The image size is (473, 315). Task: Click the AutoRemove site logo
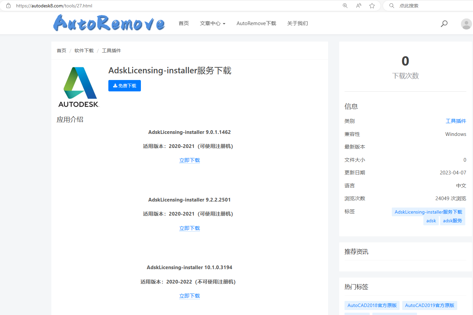(x=109, y=23)
